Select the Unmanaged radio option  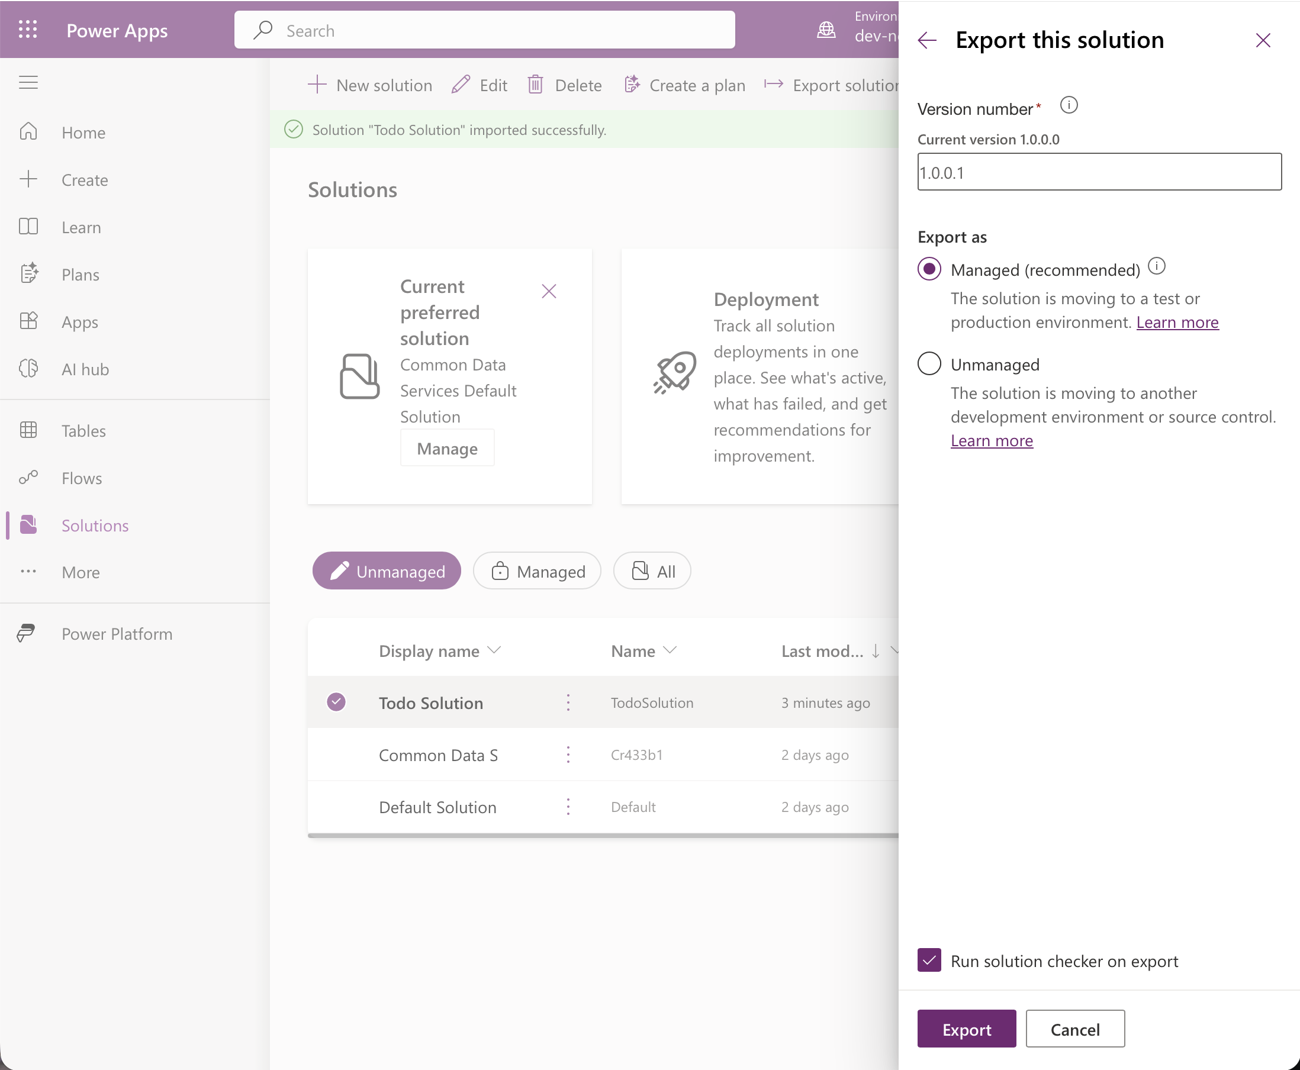click(x=929, y=363)
